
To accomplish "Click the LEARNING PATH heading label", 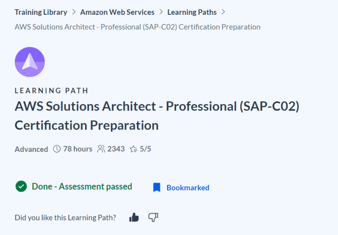I will (x=52, y=91).
